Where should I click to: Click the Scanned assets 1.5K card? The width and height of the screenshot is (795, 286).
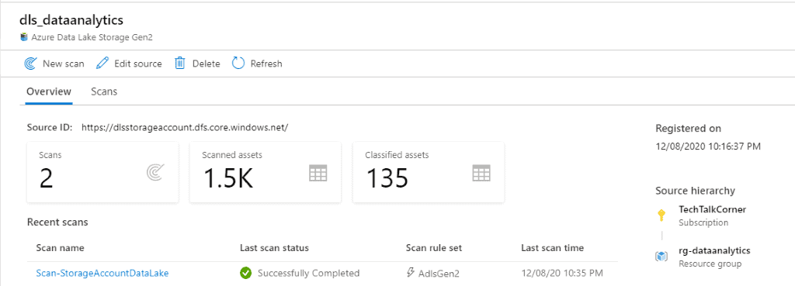tap(266, 172)
